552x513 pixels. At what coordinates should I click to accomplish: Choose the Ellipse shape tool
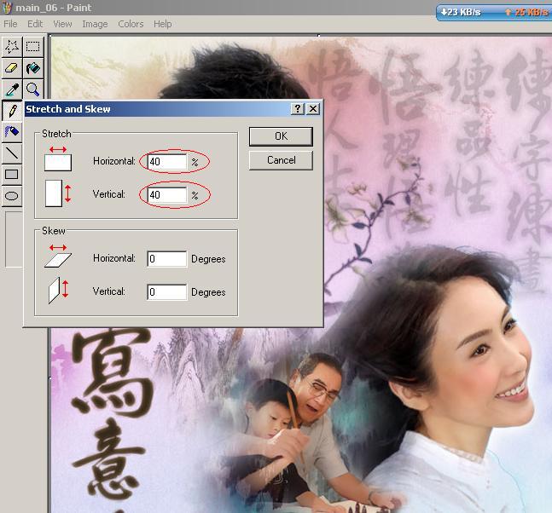[x=12, y=196]
